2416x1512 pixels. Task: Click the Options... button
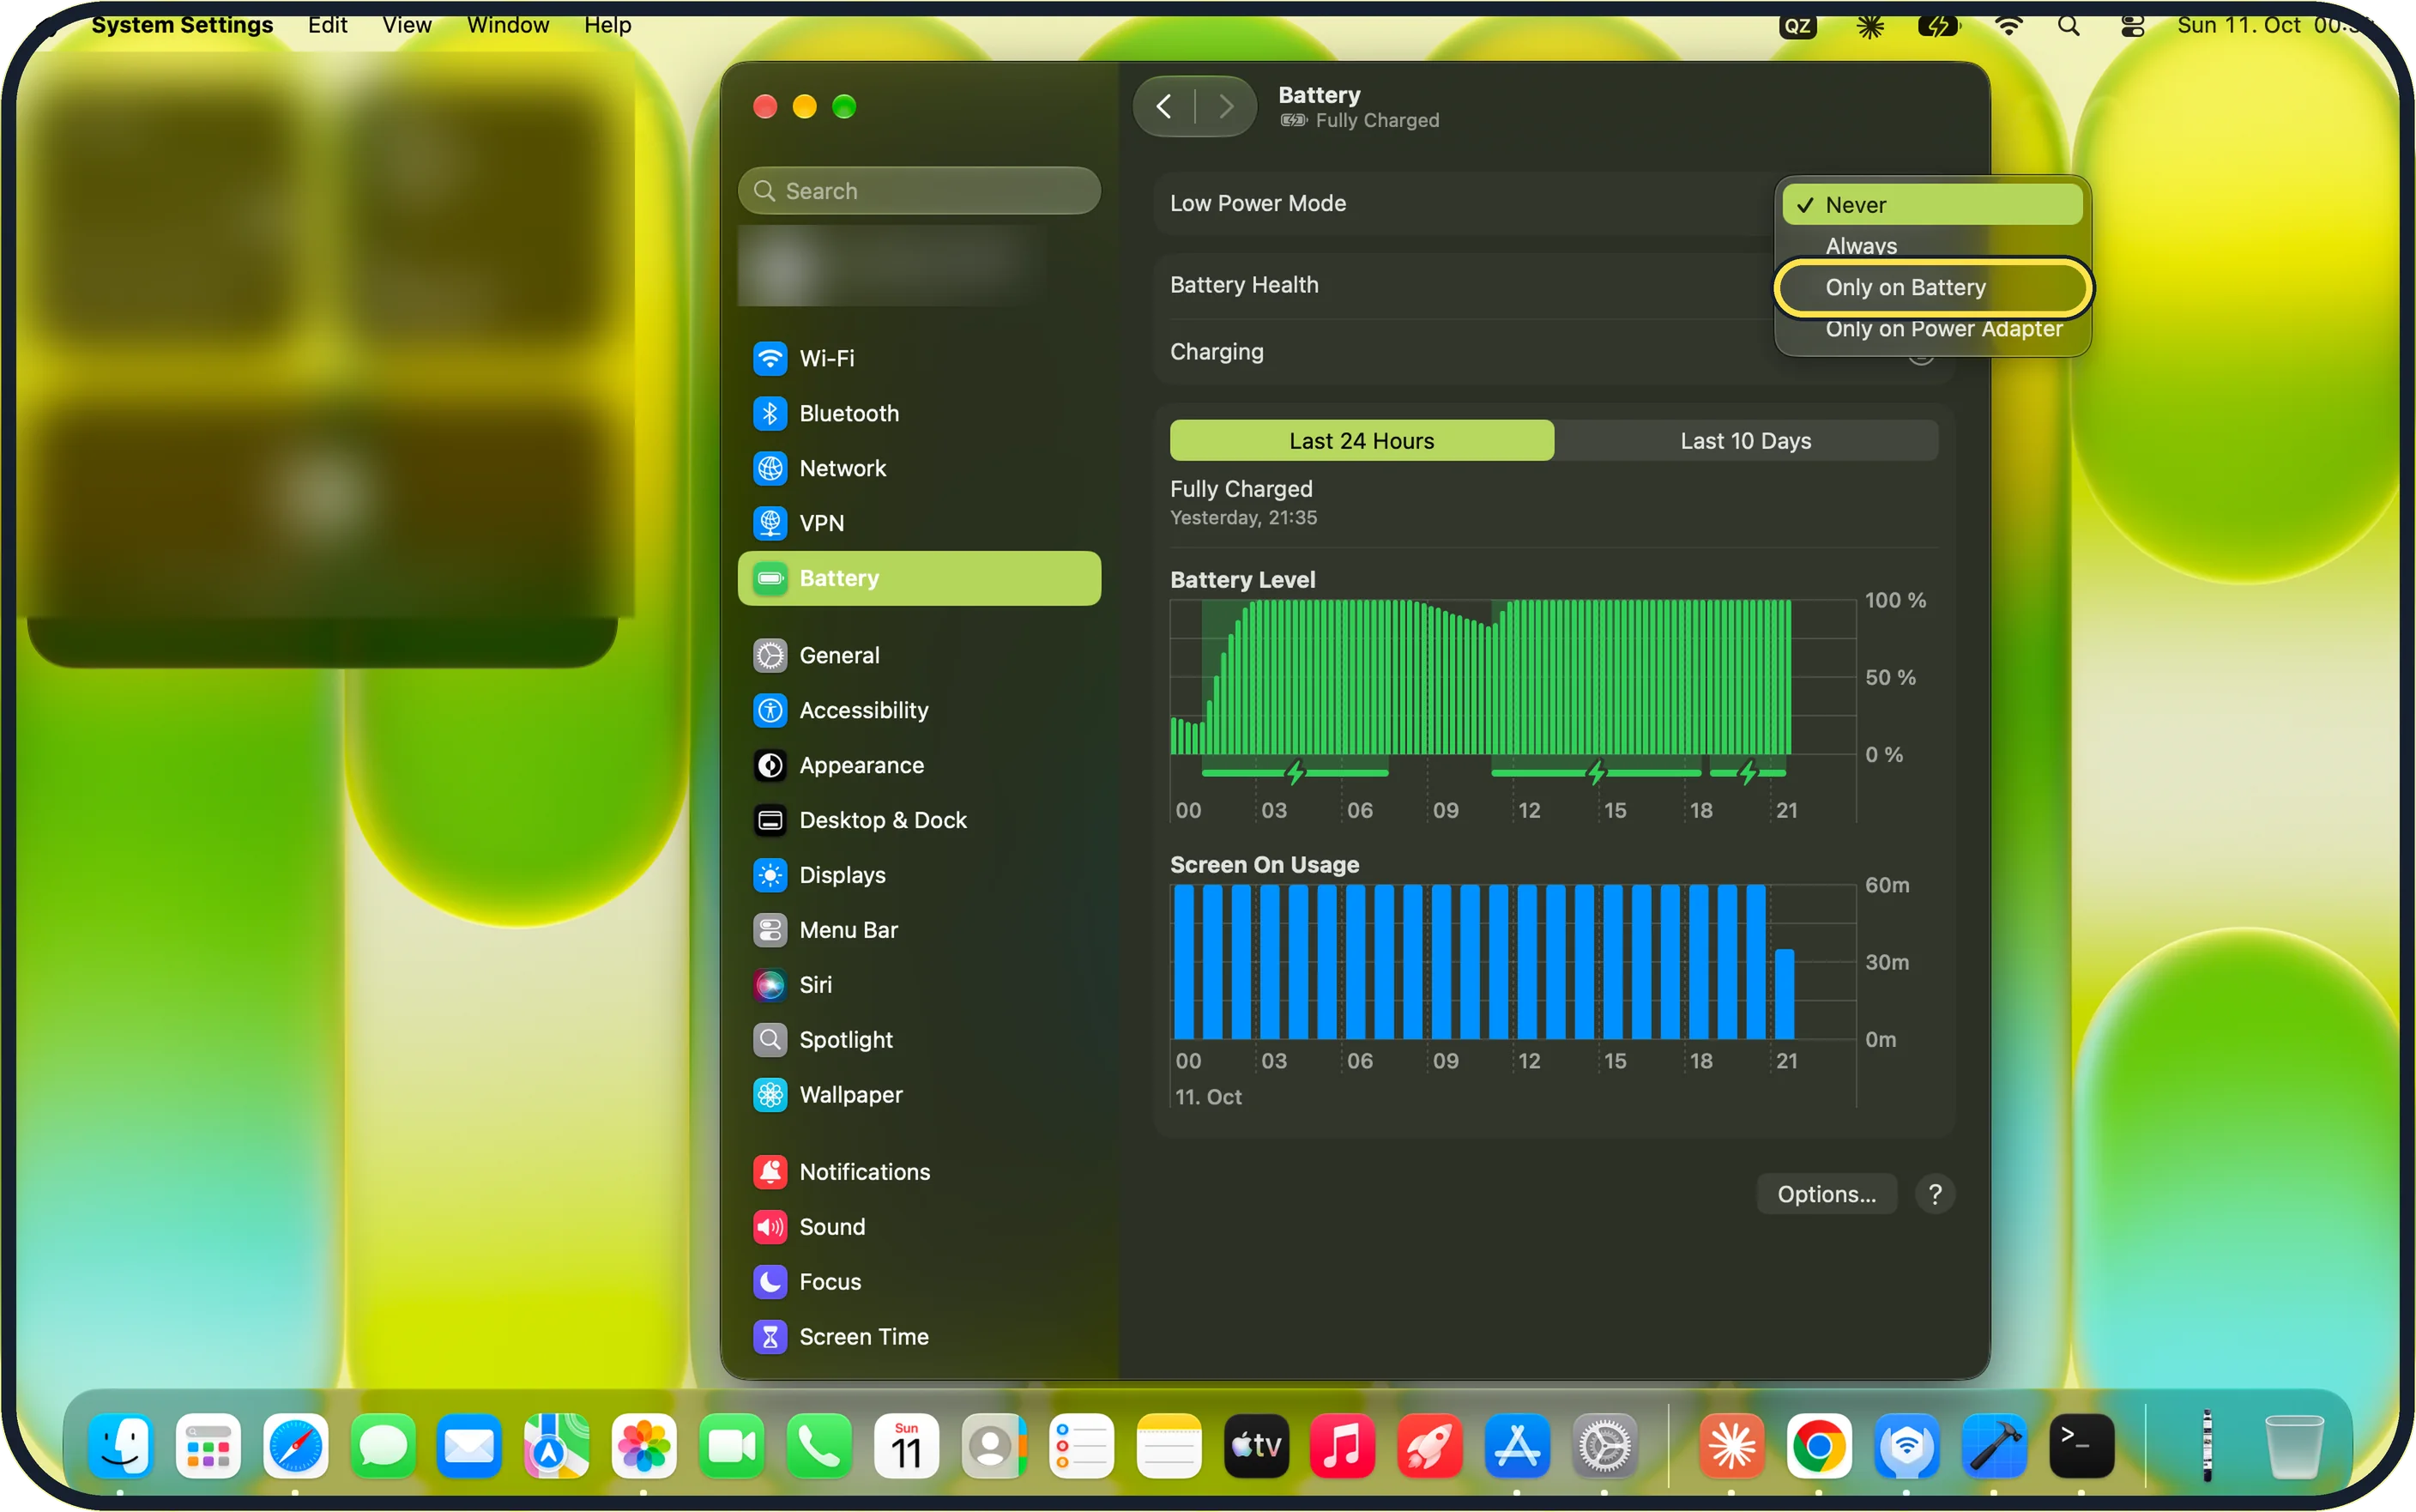1825,1194
